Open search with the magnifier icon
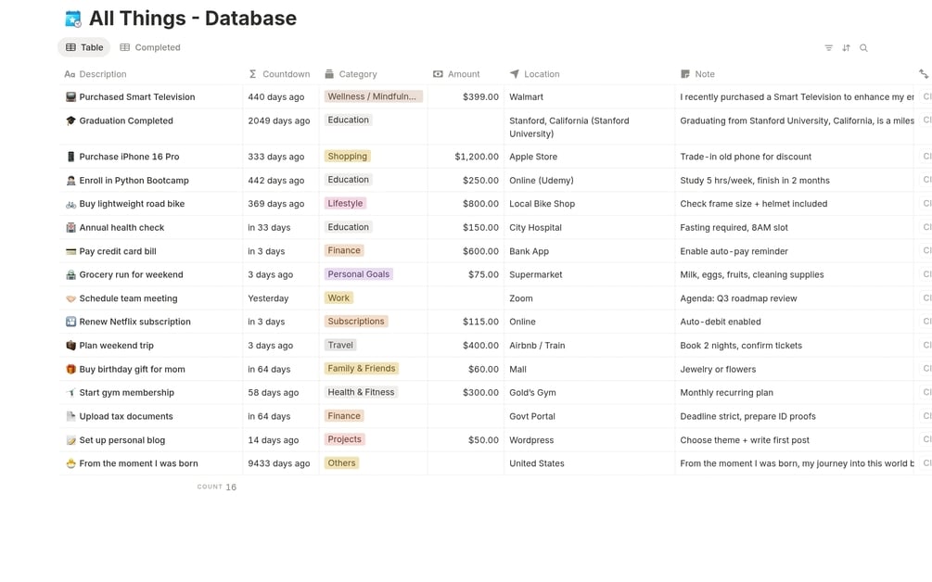Screen dimensions: 932x582 tap(863, 48)
